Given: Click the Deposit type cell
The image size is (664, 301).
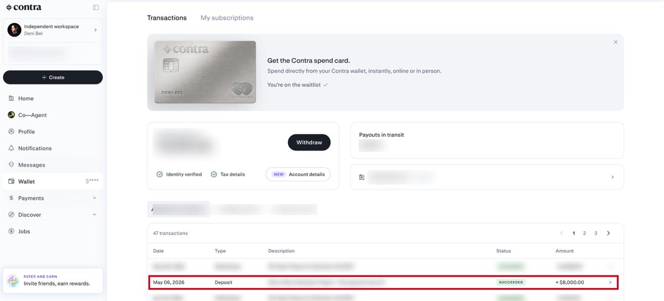Looking at the screenshot, I should pos(224,282).
